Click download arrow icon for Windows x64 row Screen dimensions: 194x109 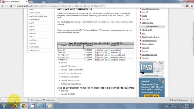[x=96, y=60]
